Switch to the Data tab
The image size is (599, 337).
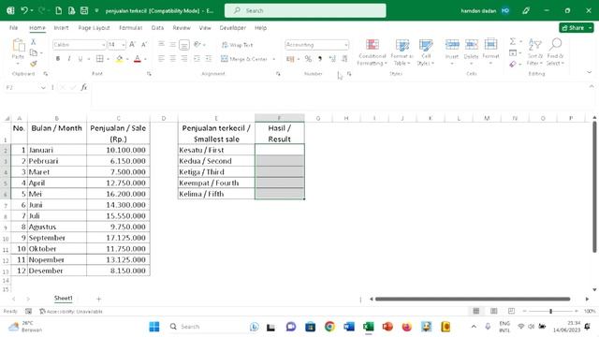tap(157, 28)
